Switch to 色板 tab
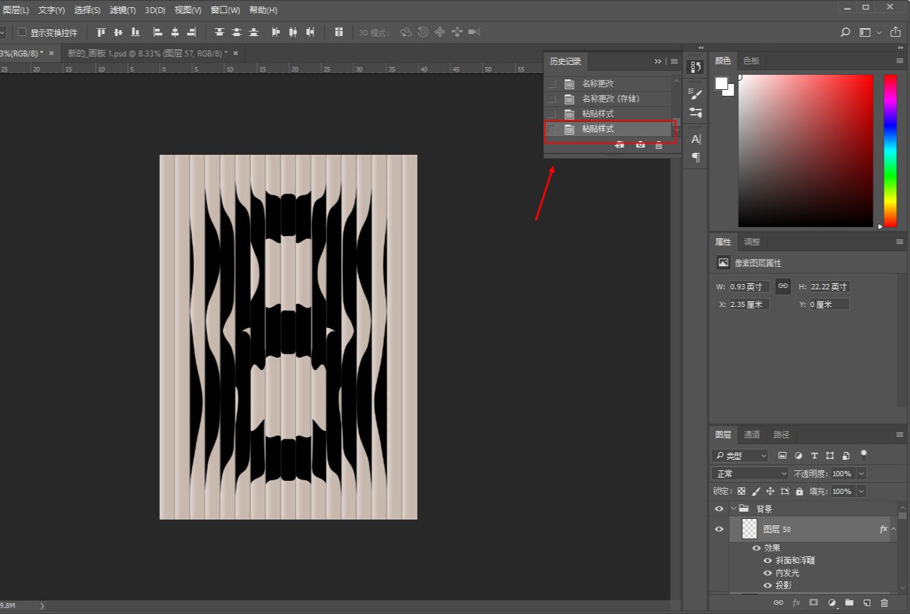Screen dimensions: 910x614 751,60
